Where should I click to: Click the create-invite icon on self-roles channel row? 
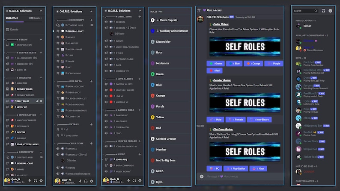pos(37,101)
